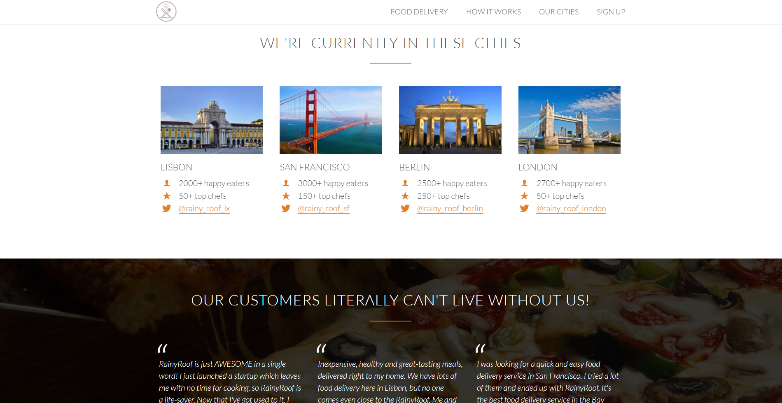Open the @rainy_roof_london link

point(571,209)
